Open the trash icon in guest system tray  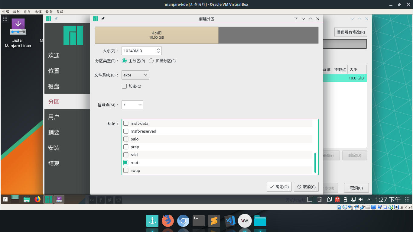pos(320,199)
